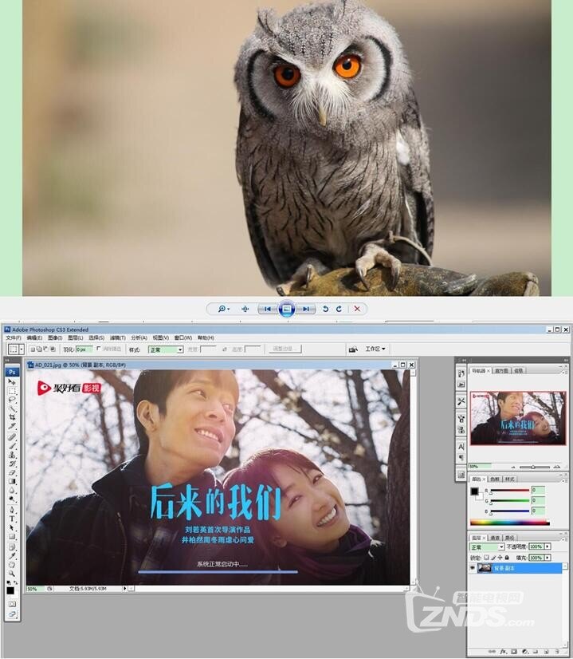Select the Dodge tool
The image size is (573, 659).
point(12,499)
